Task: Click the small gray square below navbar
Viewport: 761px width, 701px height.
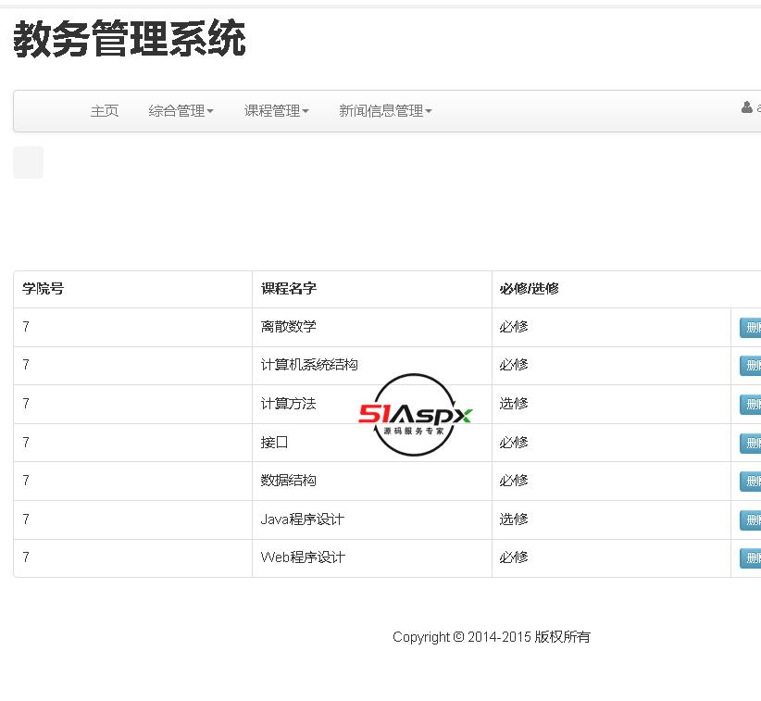Action: (28, 162)
